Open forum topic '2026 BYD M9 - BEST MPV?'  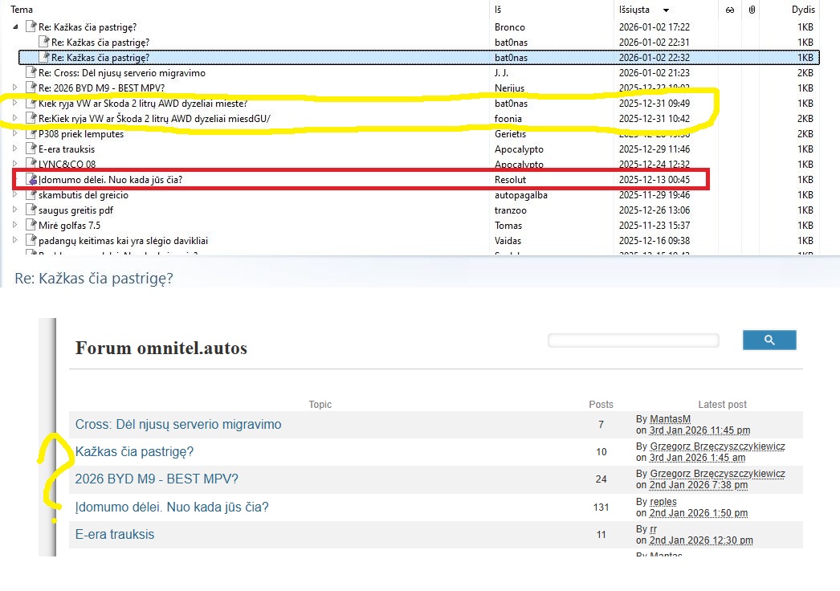click(157, 479)
